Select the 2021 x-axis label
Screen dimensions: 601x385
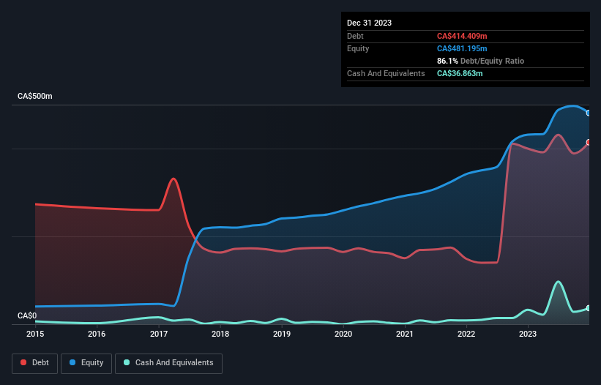[x=405, y=334]
